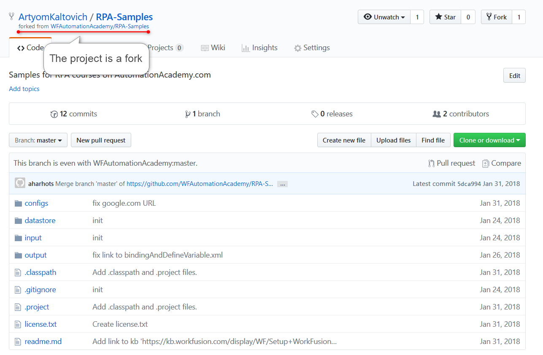Viewport: 543px width, 355px height.
Task: Switch to the Code tab
Action: (30, 48)
